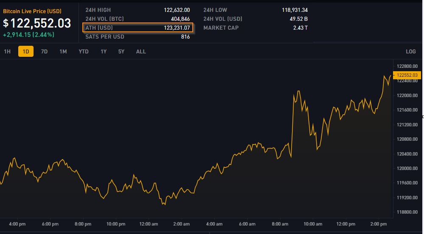This screenshot has width=424, height=234.
Task: Switch chart to 7D range
Action: click(x=44, y=51)
